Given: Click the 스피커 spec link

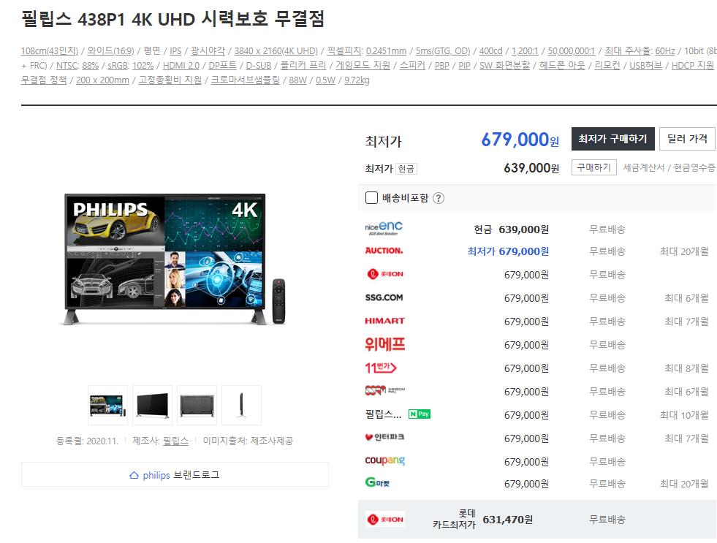Looking at the screenshot, I should pyautogui.click(x=412, y=65).
